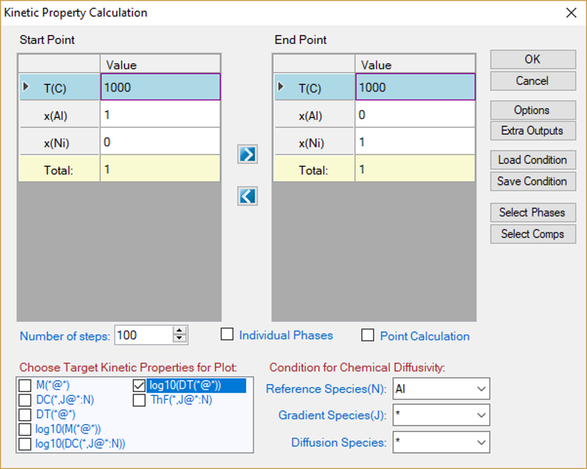Click the Extra Outputs button
The height and width of the screenshot is (469, 587).
pos(532,130)
